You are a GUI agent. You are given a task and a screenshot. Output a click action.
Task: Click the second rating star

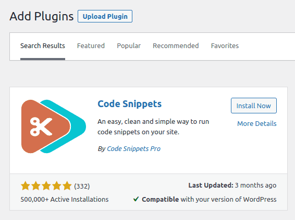tap(36, 186)
